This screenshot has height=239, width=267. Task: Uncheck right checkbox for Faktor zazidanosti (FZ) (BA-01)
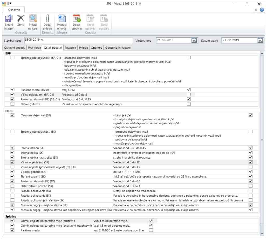pyautogui.click(x=189, y=99)
